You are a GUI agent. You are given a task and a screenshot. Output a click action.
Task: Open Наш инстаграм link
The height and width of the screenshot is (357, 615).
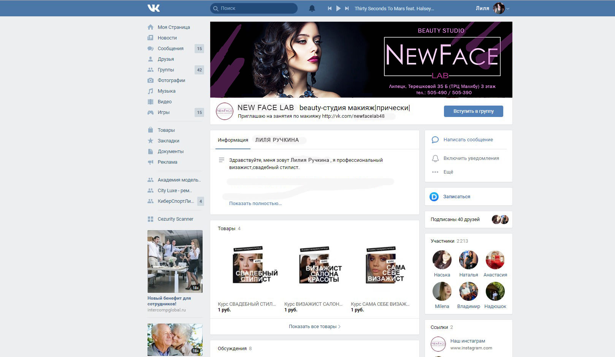click(468, 341)
